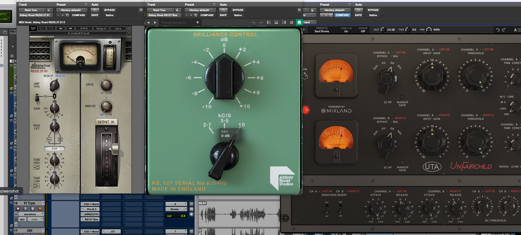Click Save in REDD plugin toolbar
Screen dimensions: 521x235
[x=118, y=28]
